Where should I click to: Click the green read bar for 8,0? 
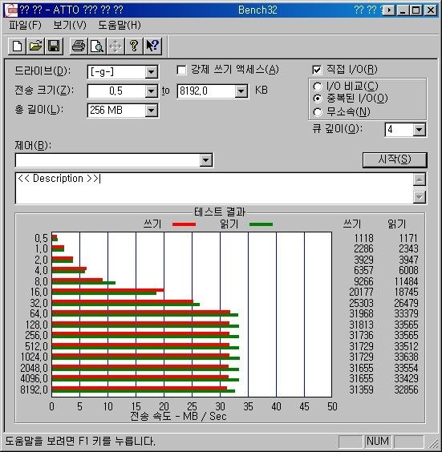(83, 283)
